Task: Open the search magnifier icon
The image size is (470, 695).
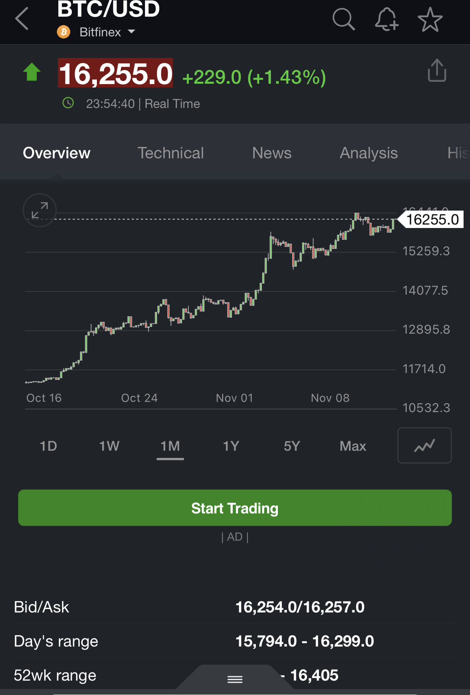Action: point(343,19)
